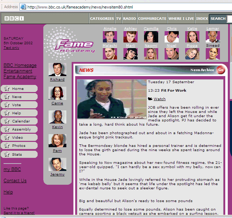Click the star icon beside News
The width and height of the screenshot is (232, 218).
pyautogui.click(x=7, y=97)
